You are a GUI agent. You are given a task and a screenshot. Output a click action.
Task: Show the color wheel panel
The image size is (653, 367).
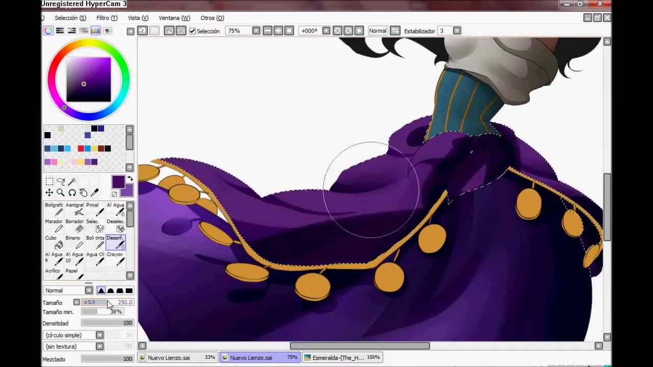pyautogui.click(x=48, y=31)
